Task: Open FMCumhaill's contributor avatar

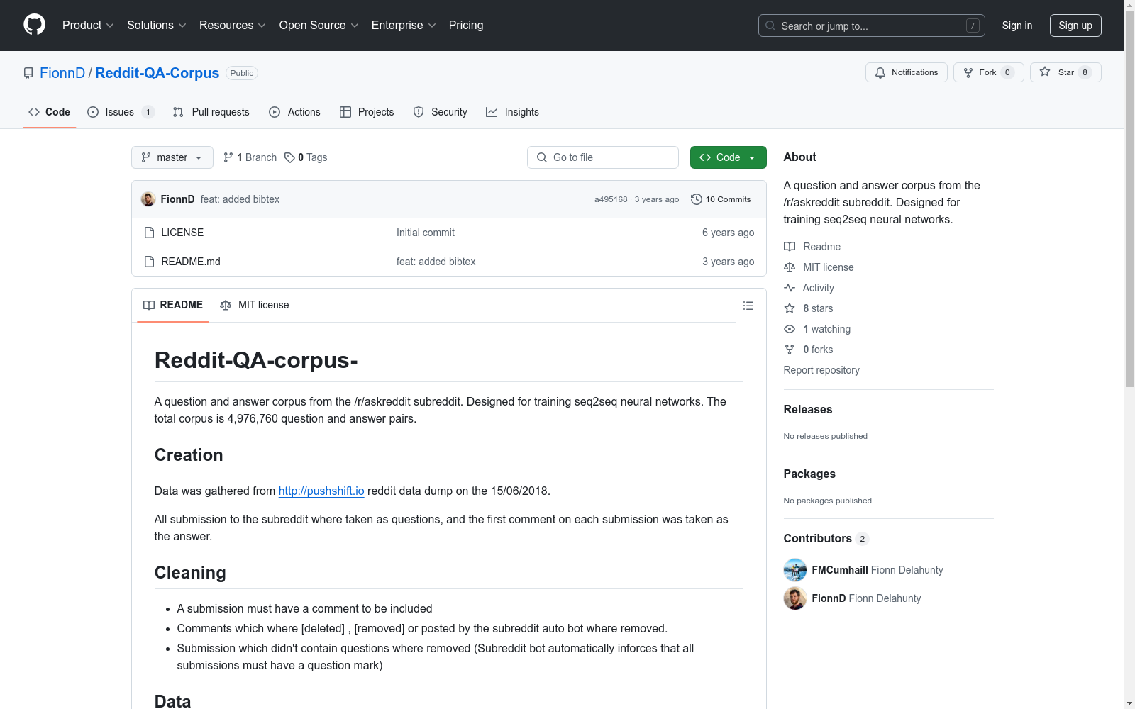Action: (795, 570)
